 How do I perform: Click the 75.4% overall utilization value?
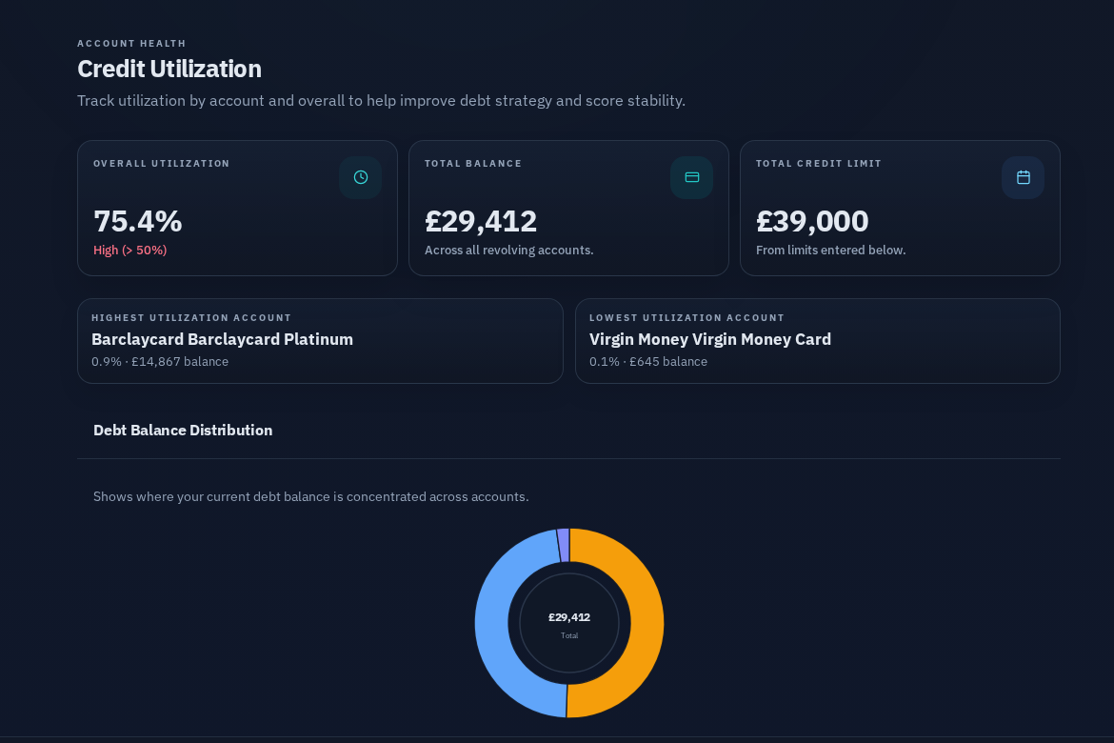click(x=138, y=221)
